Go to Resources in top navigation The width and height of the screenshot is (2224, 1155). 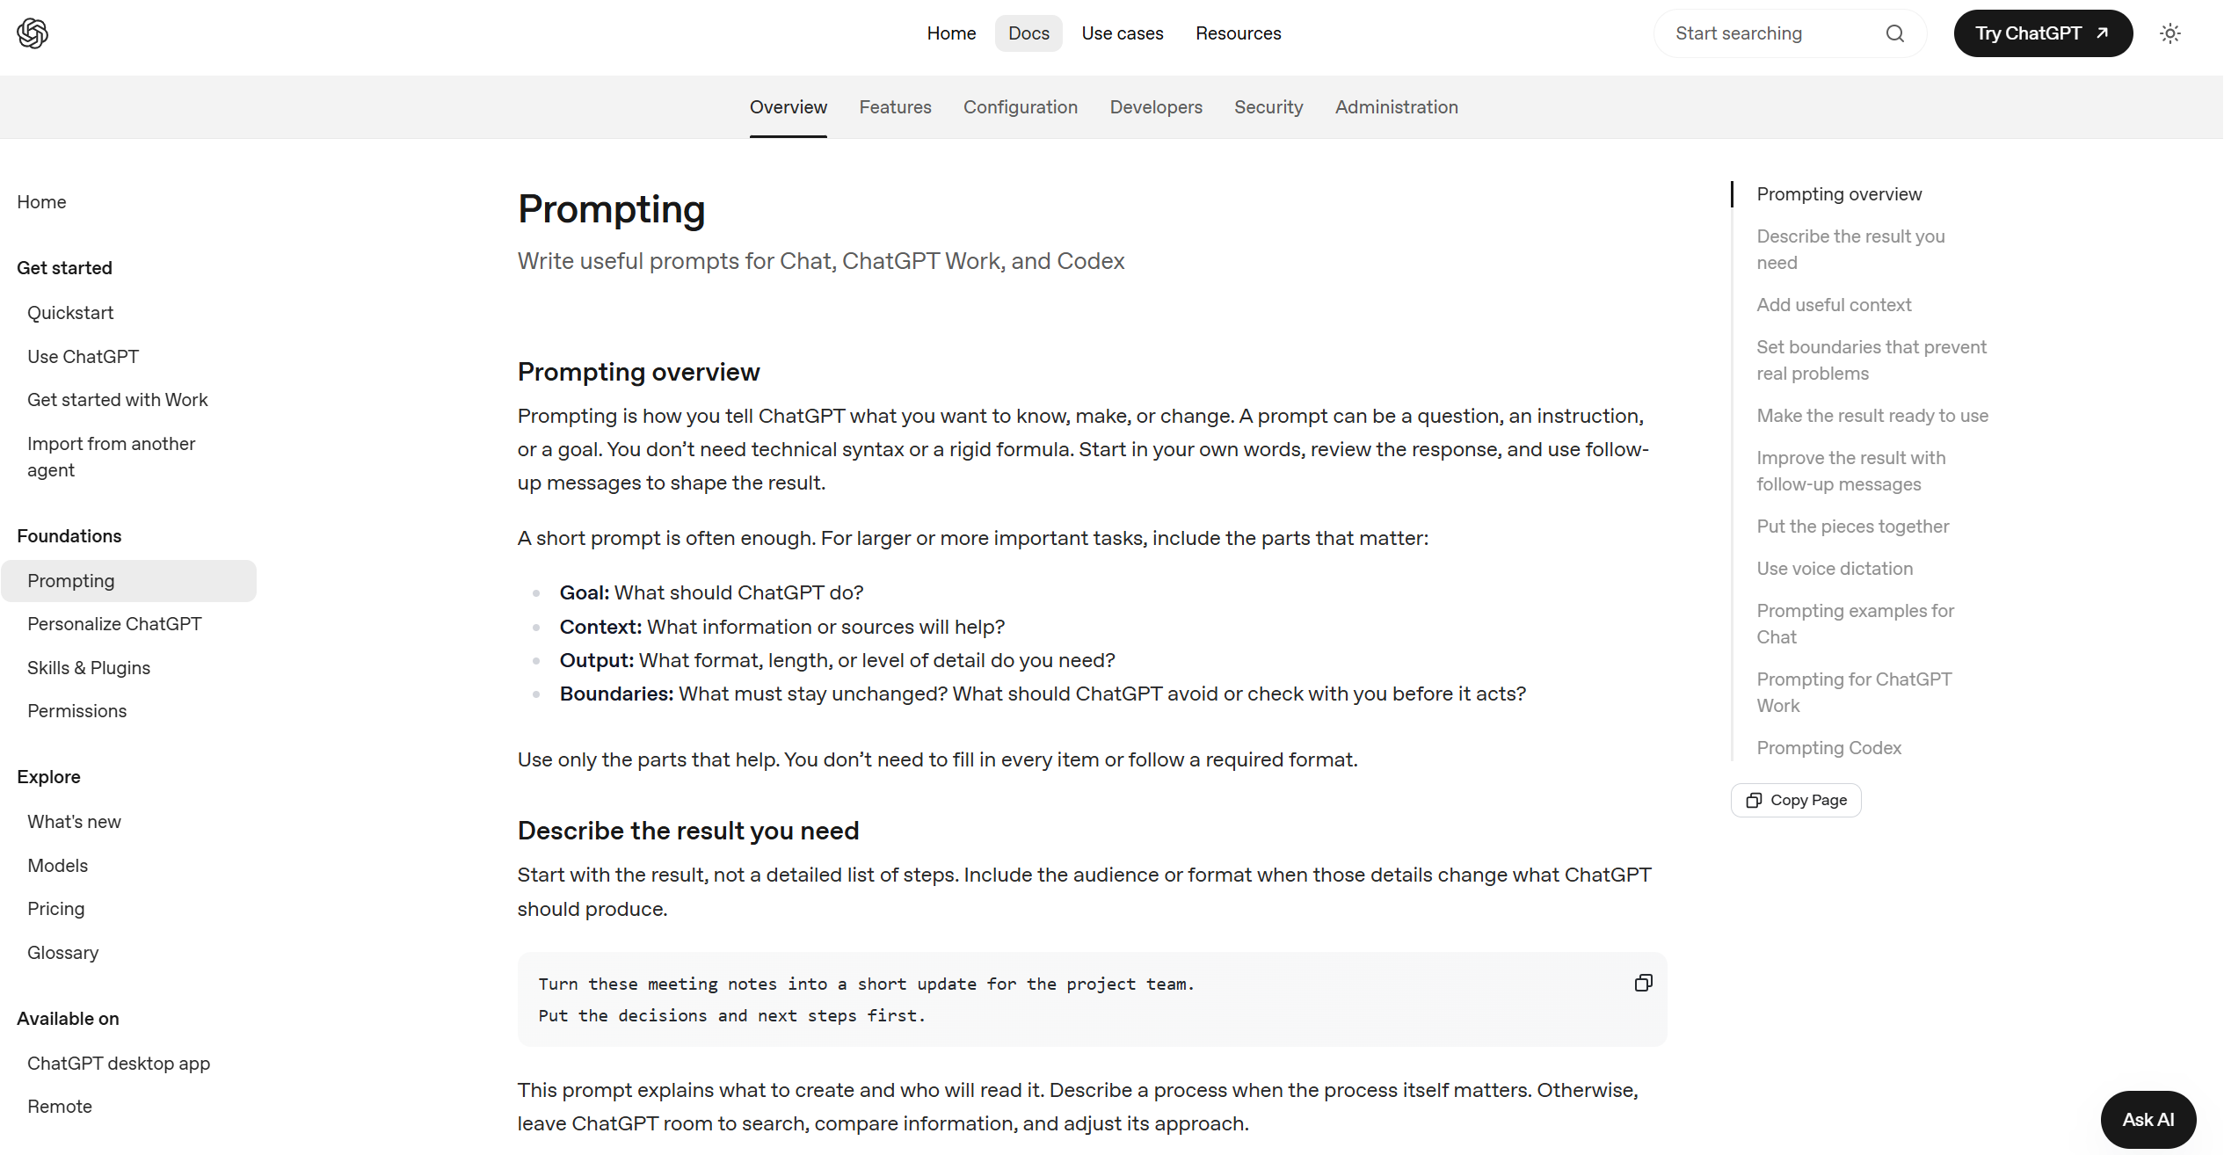1238,33
